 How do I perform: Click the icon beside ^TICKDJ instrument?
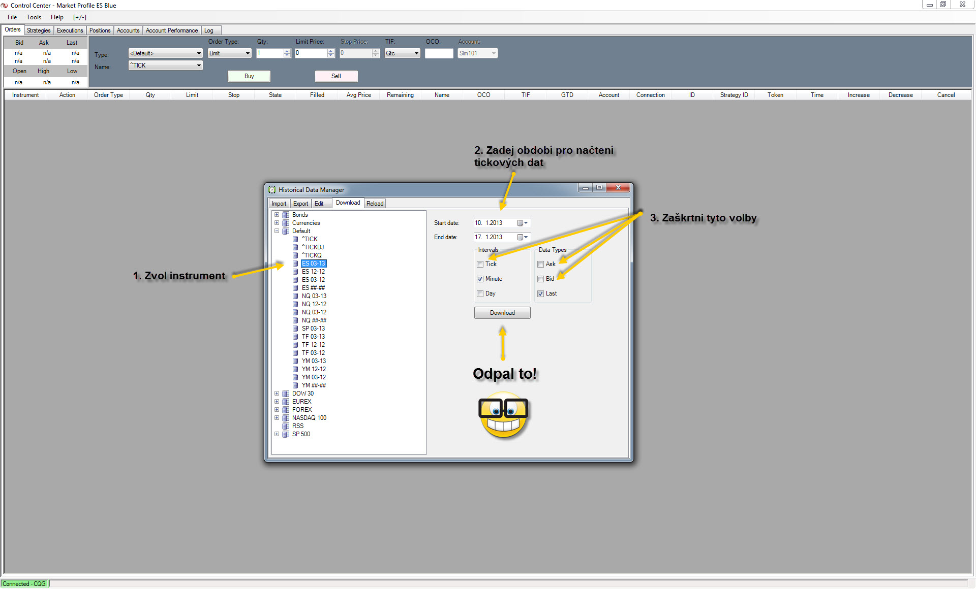[295, 247]
